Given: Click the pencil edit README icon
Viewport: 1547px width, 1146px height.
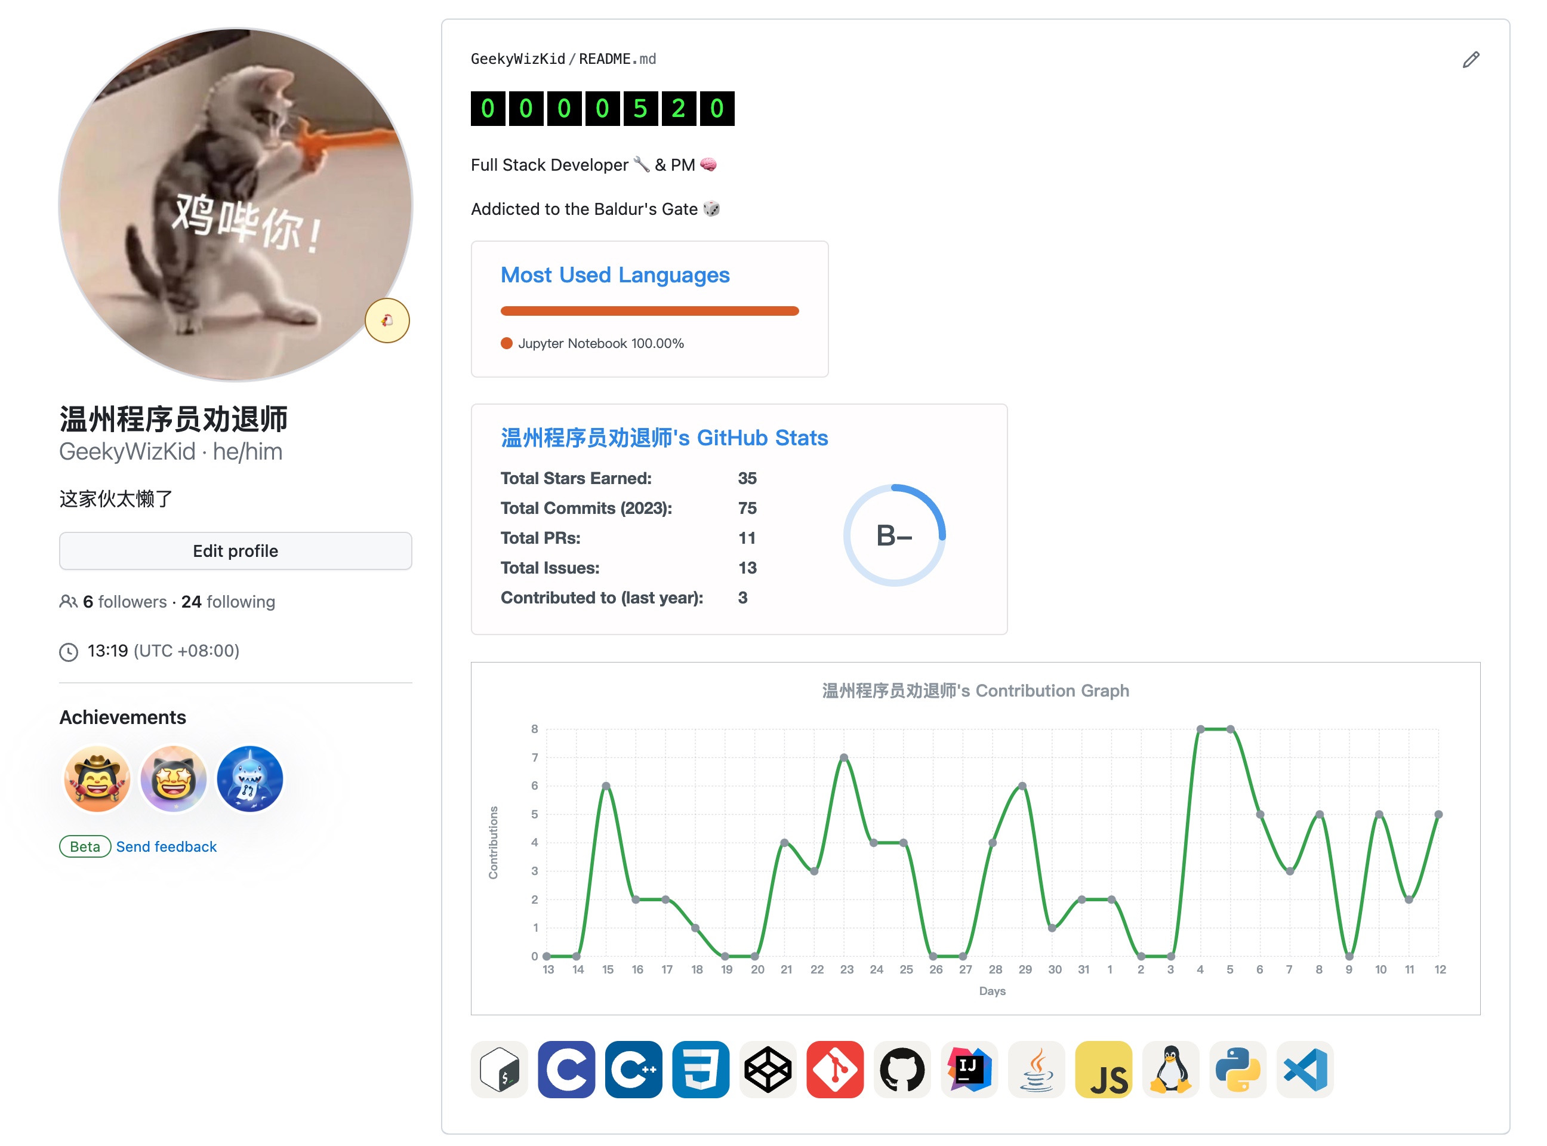Looking at the screenshot, I should [1470, 60].
